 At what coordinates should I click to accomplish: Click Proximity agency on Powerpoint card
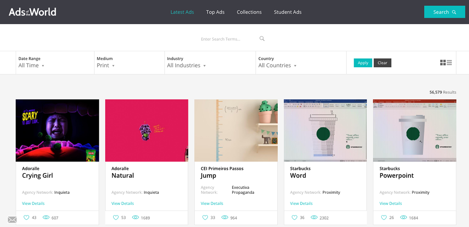click(421, 192)
